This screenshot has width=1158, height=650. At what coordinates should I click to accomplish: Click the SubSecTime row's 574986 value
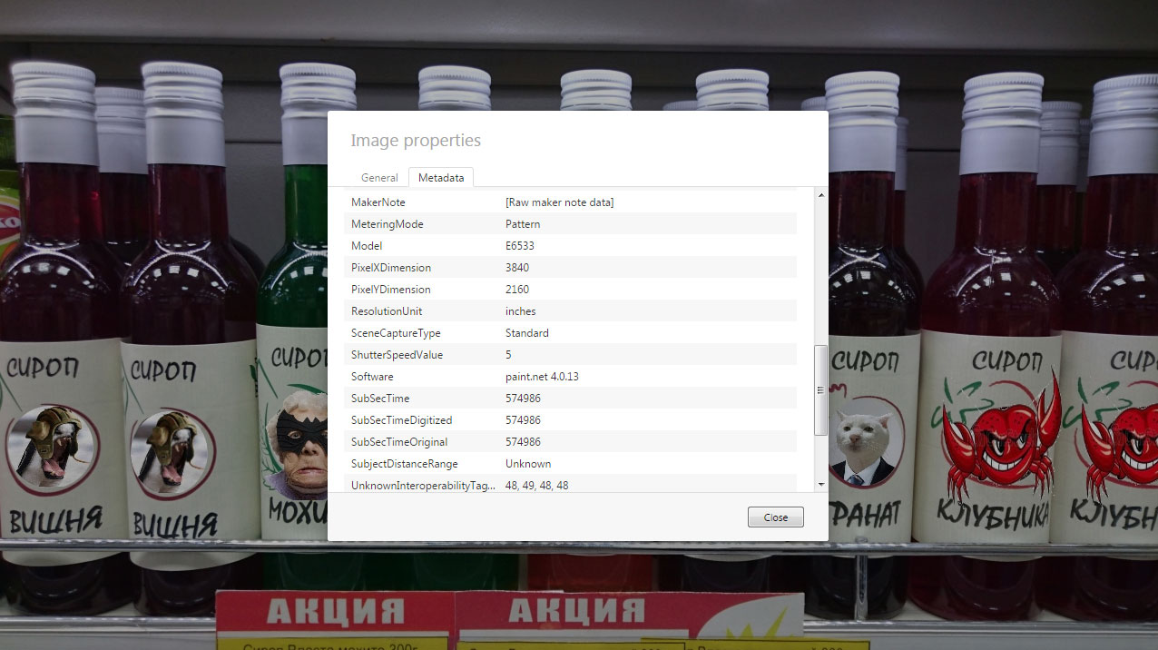pyautogui.click(x=523, y=399)
